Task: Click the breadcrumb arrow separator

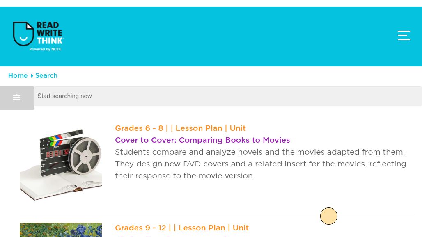Action: click(32, 76)
